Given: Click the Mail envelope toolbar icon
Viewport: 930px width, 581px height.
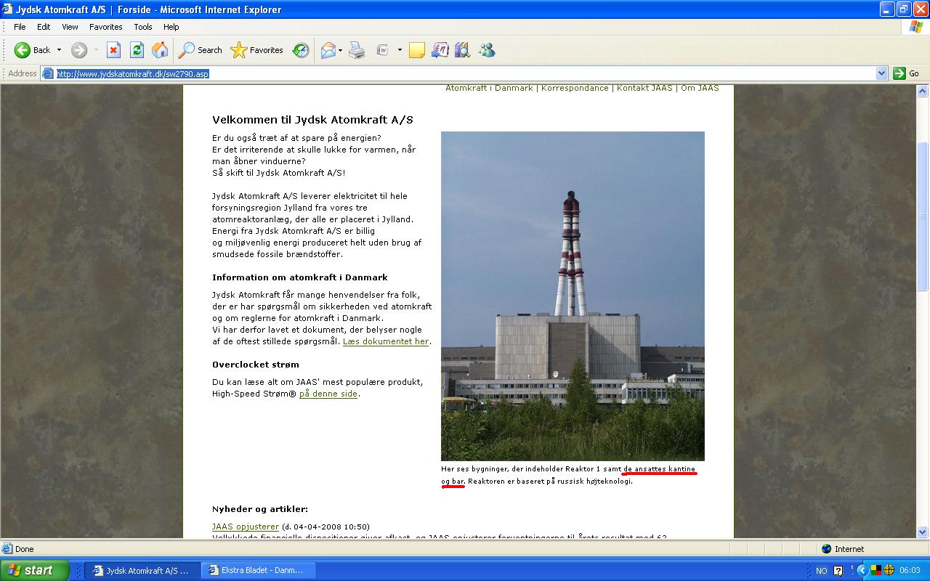Looking at the screenshot, I should (x=328, y=50).
